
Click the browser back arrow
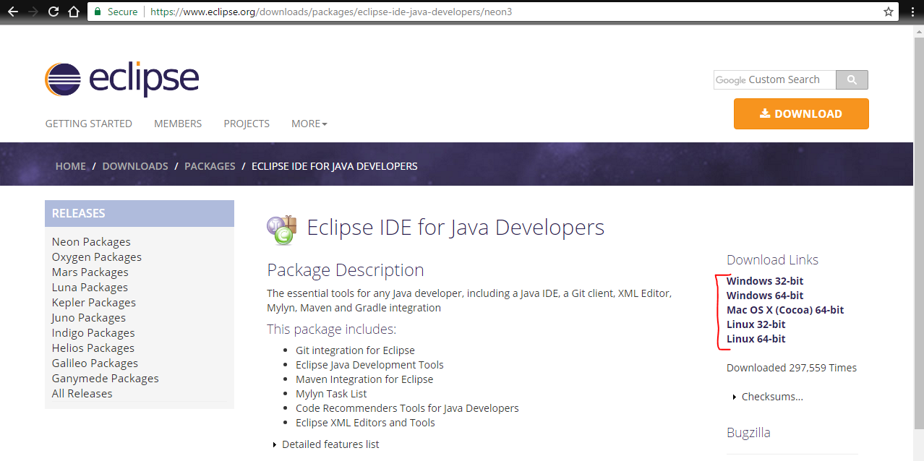point(12,11)
